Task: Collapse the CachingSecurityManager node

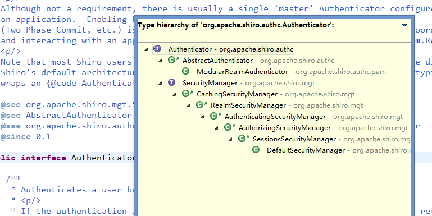Action: [174, 94]
